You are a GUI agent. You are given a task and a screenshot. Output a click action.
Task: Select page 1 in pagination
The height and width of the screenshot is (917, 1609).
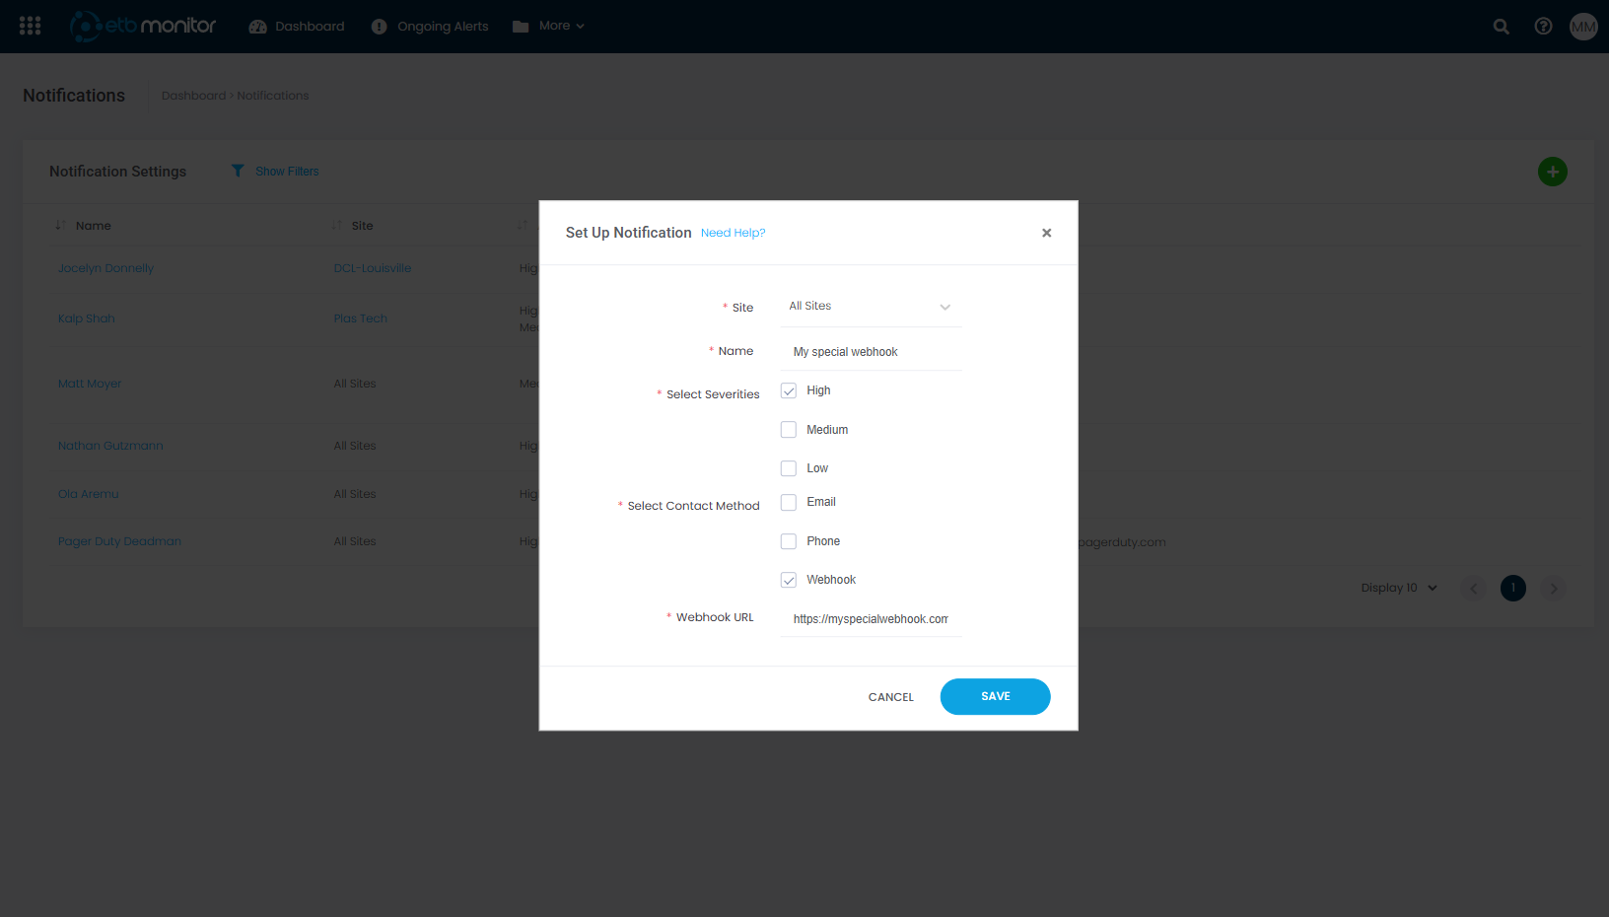click(1513, 589)
